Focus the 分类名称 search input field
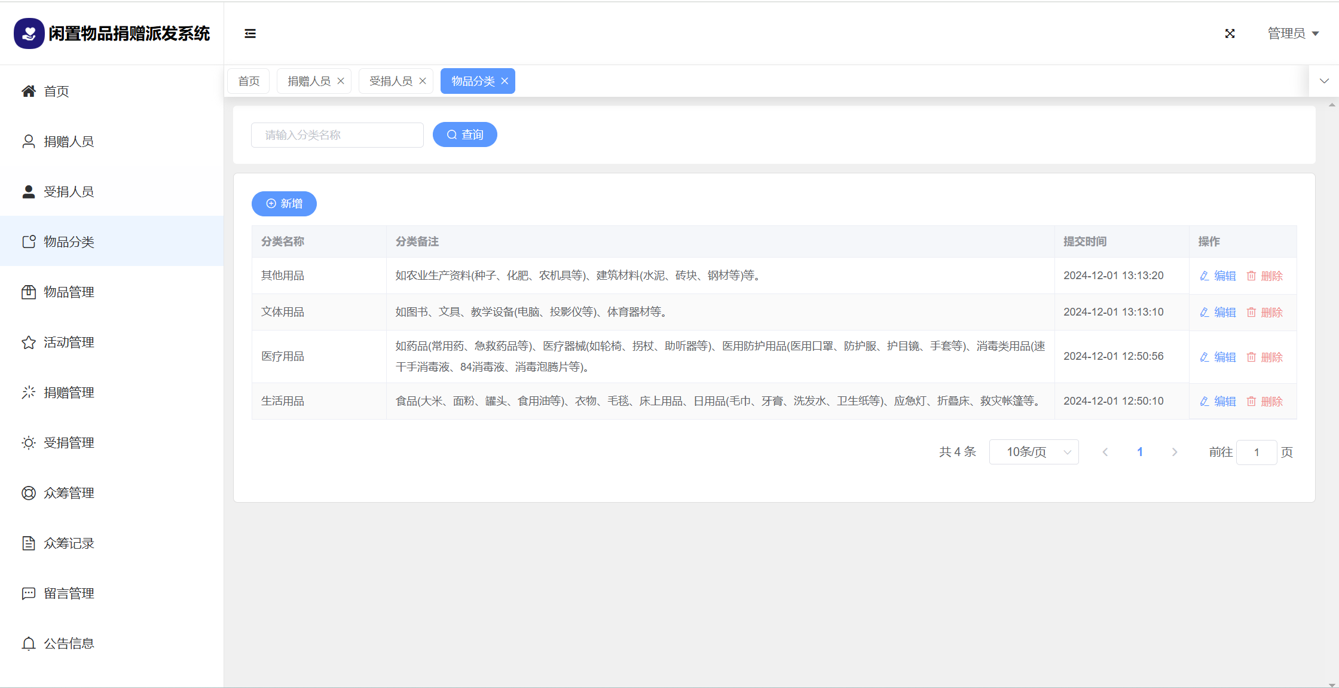Viewport: 1339px width, 688px height. click(x=337, y=135)
